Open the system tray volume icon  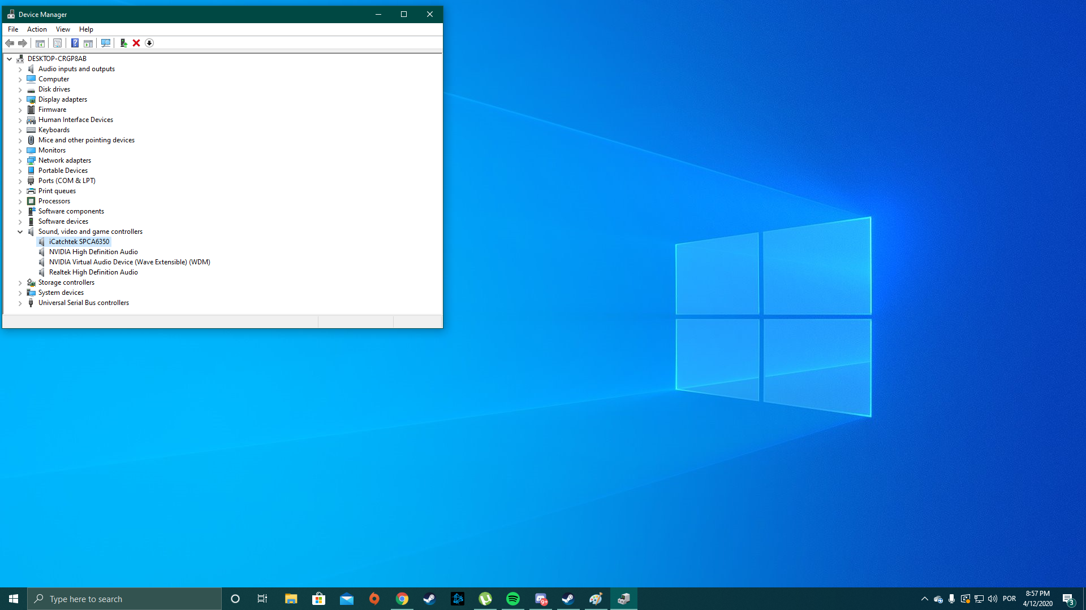(993, 599)
